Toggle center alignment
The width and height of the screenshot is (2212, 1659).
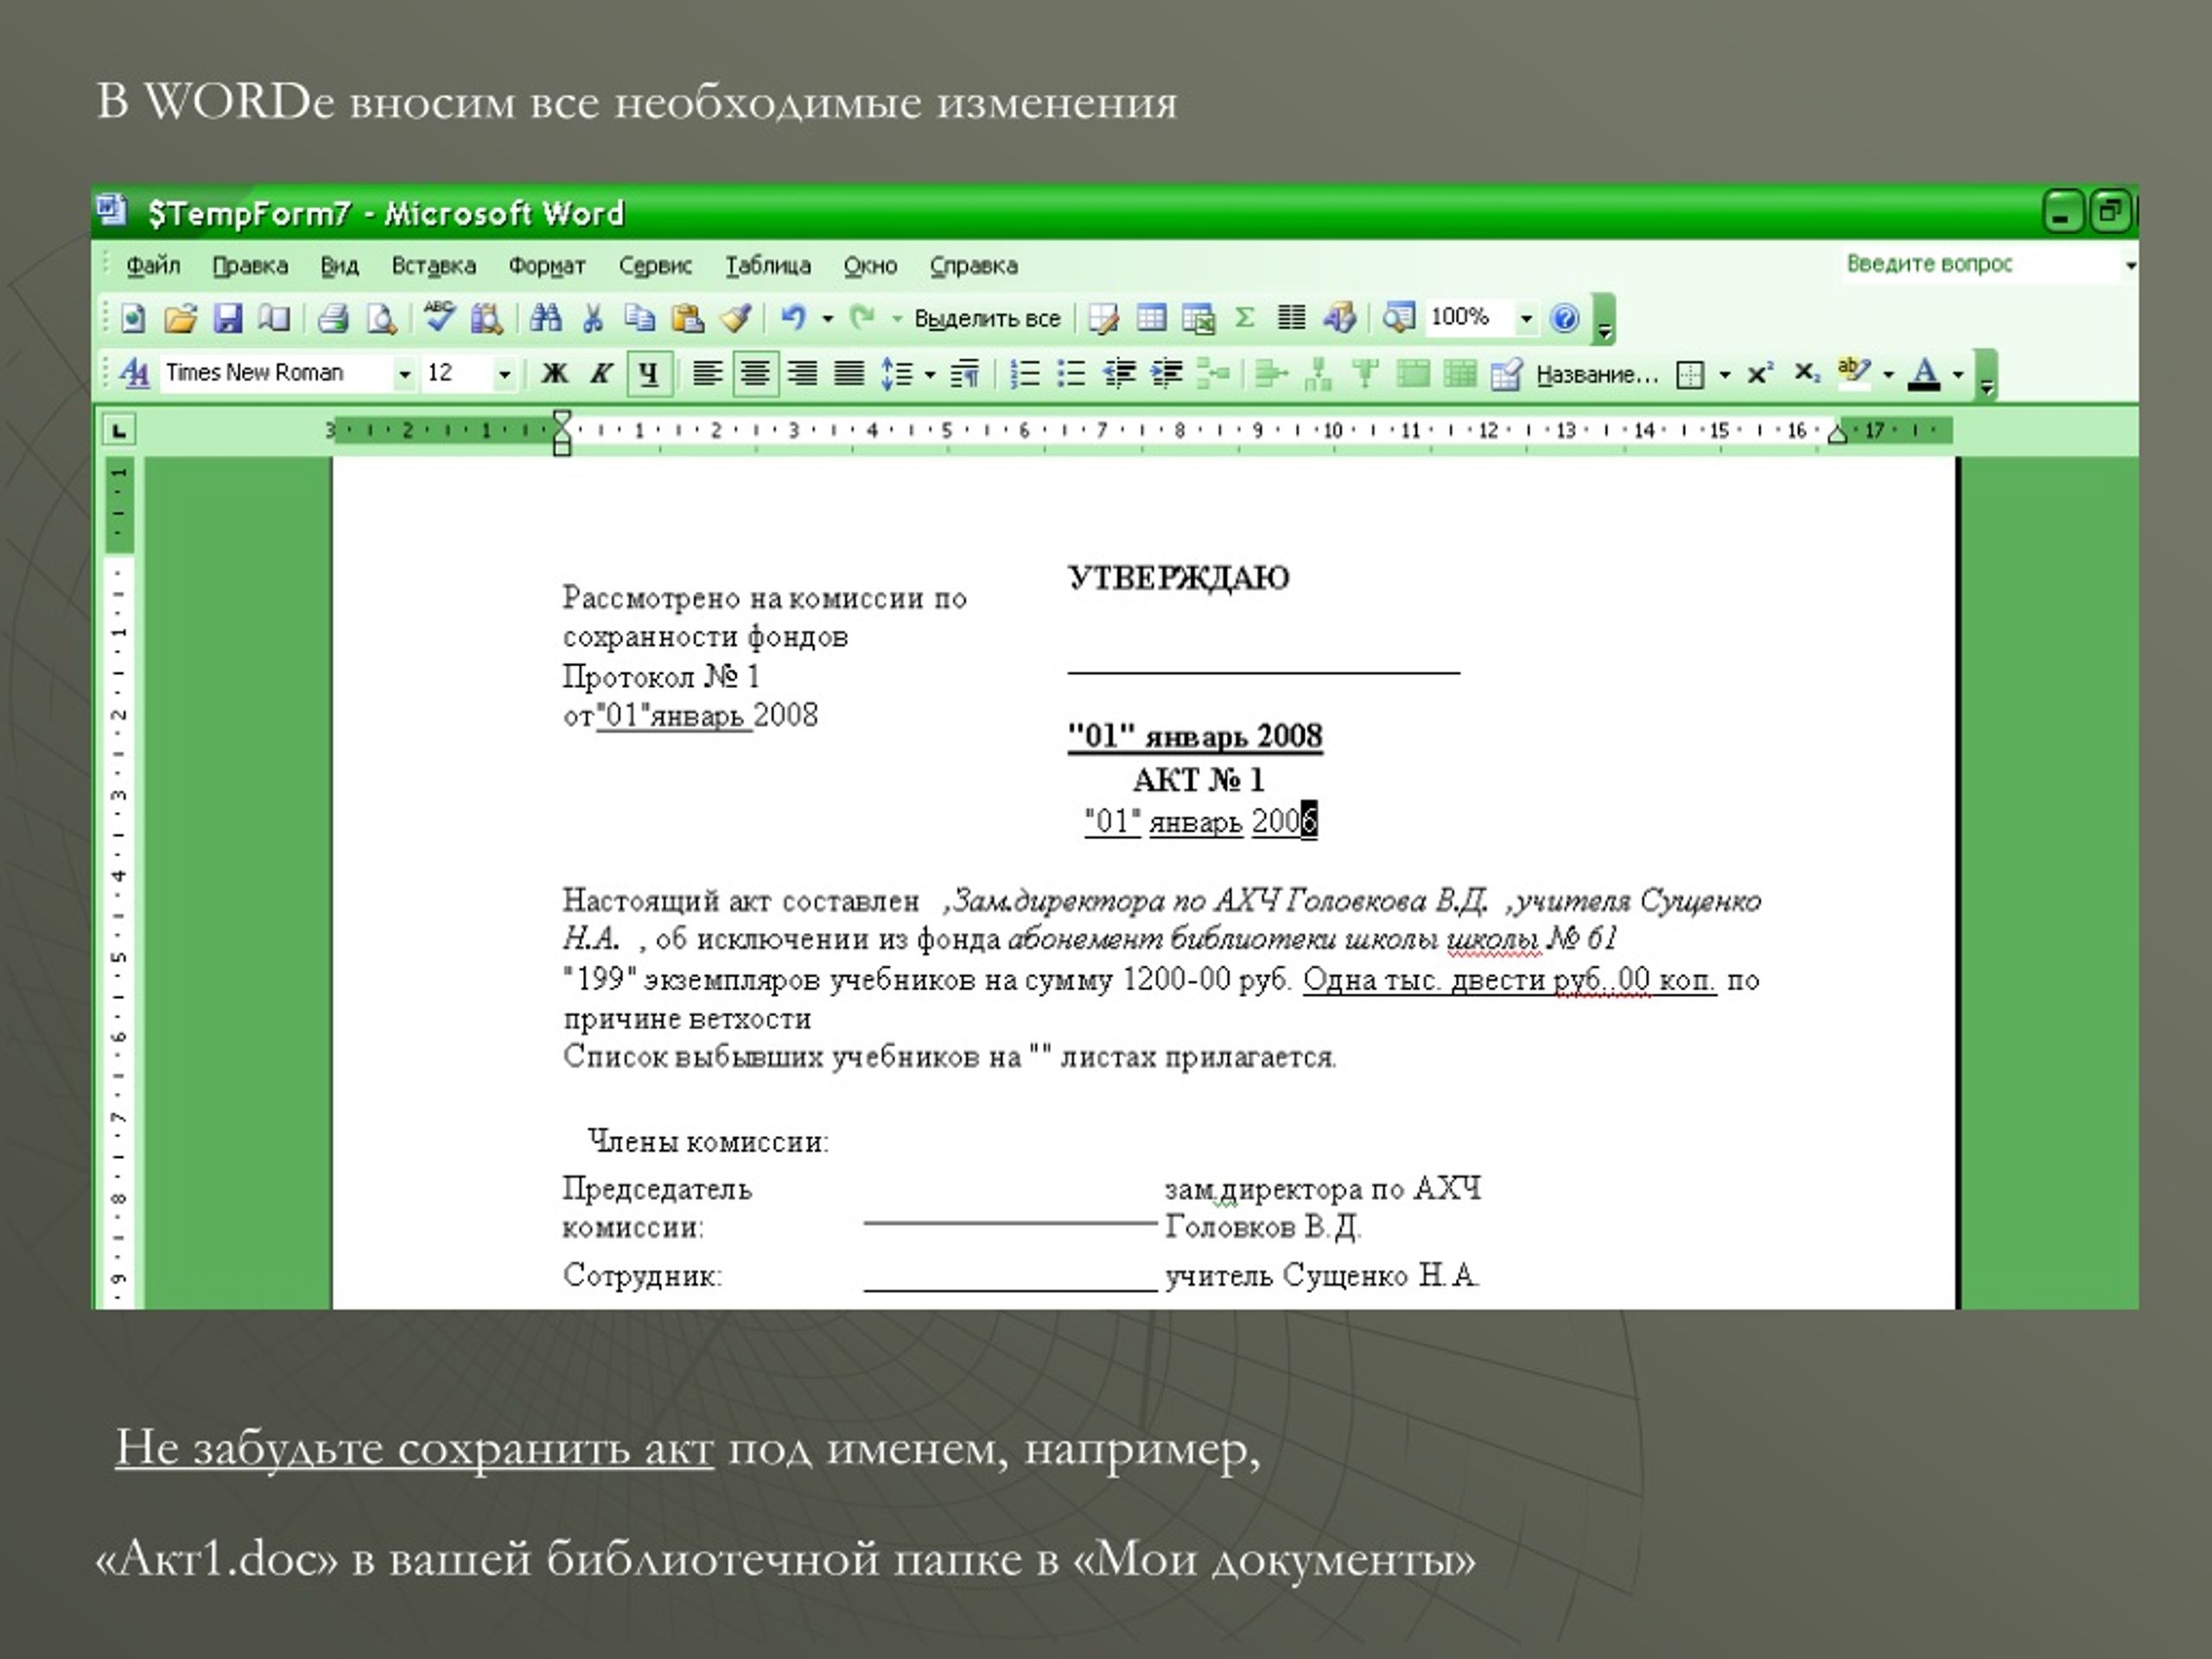[x=755, y=374]
